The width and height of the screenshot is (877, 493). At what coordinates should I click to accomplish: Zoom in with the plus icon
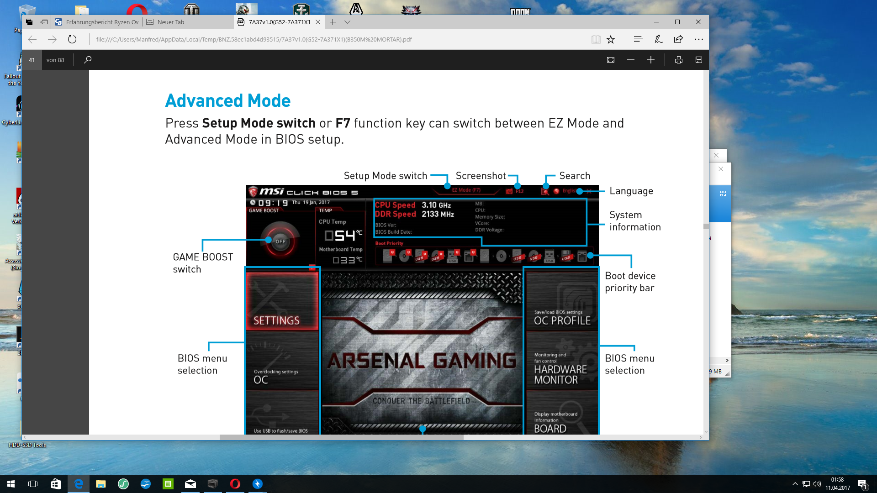pos(651,60)
